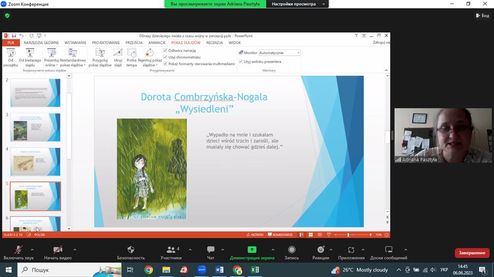This screenshot has width=494, height=277.
Task: Open Доски сообщений button
Action: coord(389,253)
